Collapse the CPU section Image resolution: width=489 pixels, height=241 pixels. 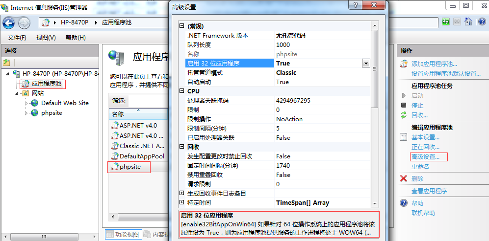[182, 91]
